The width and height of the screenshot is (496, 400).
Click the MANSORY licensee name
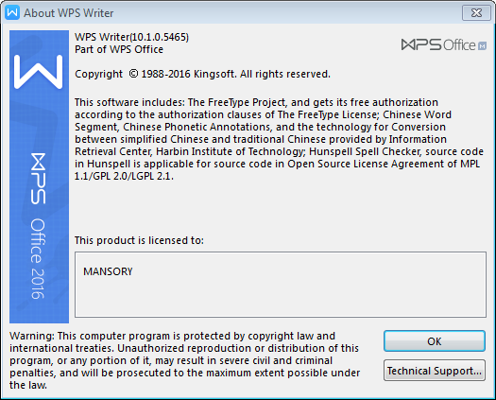click(x=108, y=271)
